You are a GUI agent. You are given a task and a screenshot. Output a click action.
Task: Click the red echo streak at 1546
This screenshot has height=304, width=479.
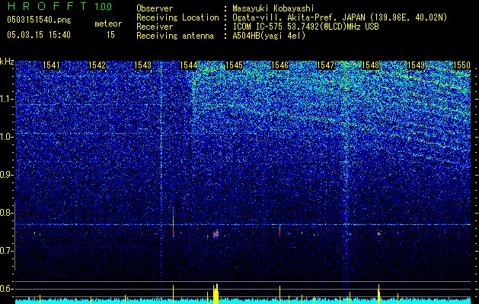pos(279,231)
